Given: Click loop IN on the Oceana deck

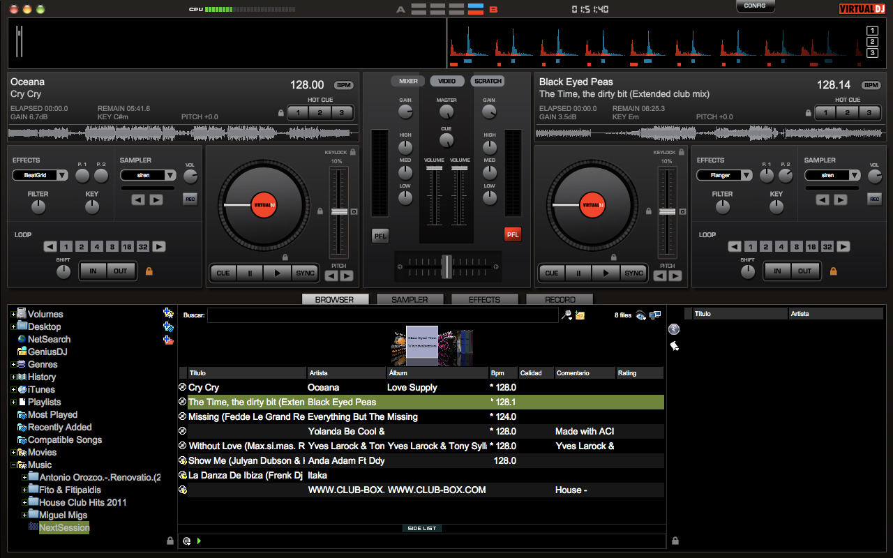Looking at the screenshot, I should click(93, 271).
